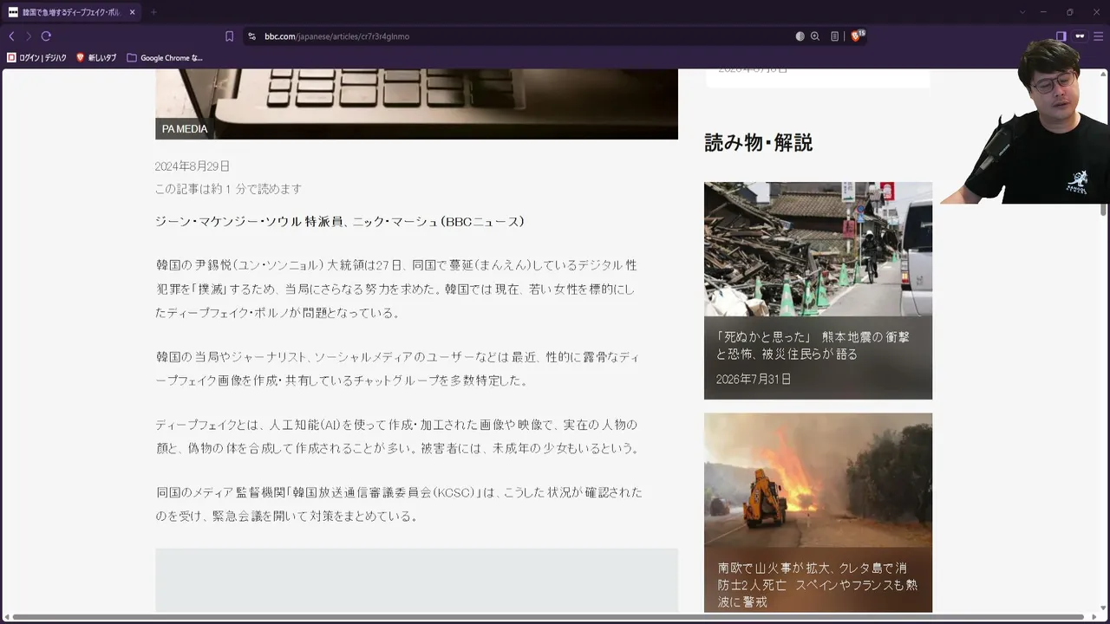Click the 2026年7月31日 date on earthquake card
Screen dimensions: 1110x624
coord(754,380)
